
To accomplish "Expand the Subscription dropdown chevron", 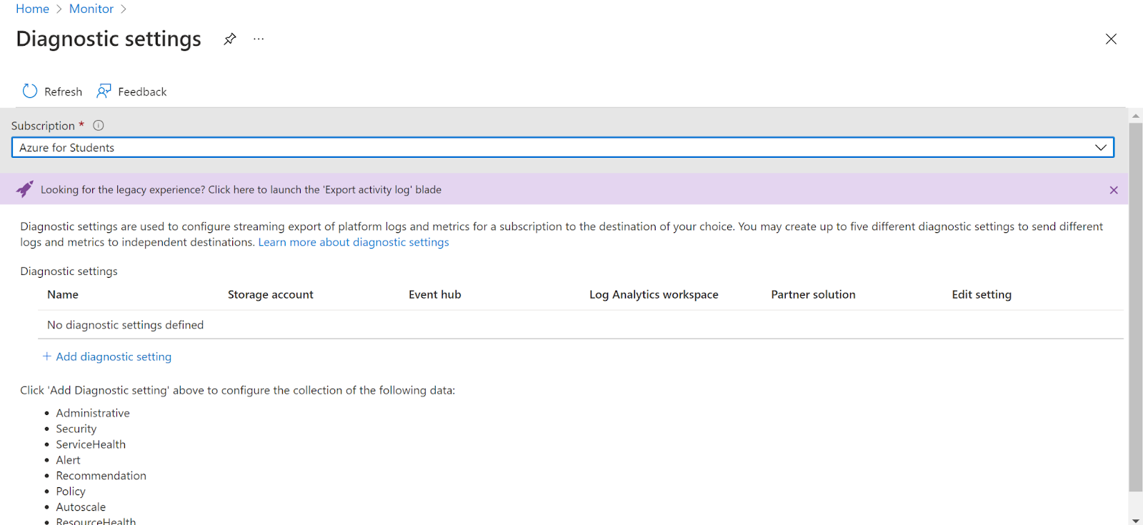I will click(1101, 148).
